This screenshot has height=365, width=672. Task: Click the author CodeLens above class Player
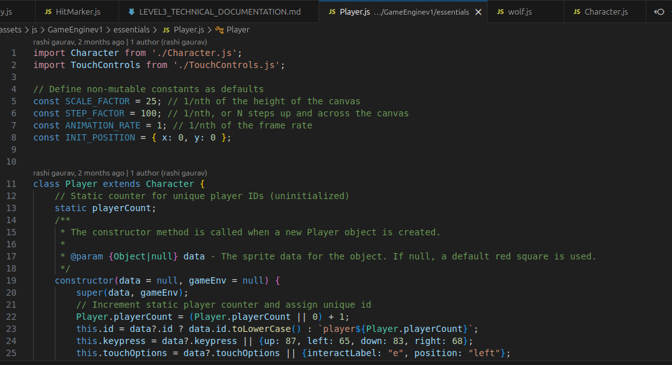[120, 173]
